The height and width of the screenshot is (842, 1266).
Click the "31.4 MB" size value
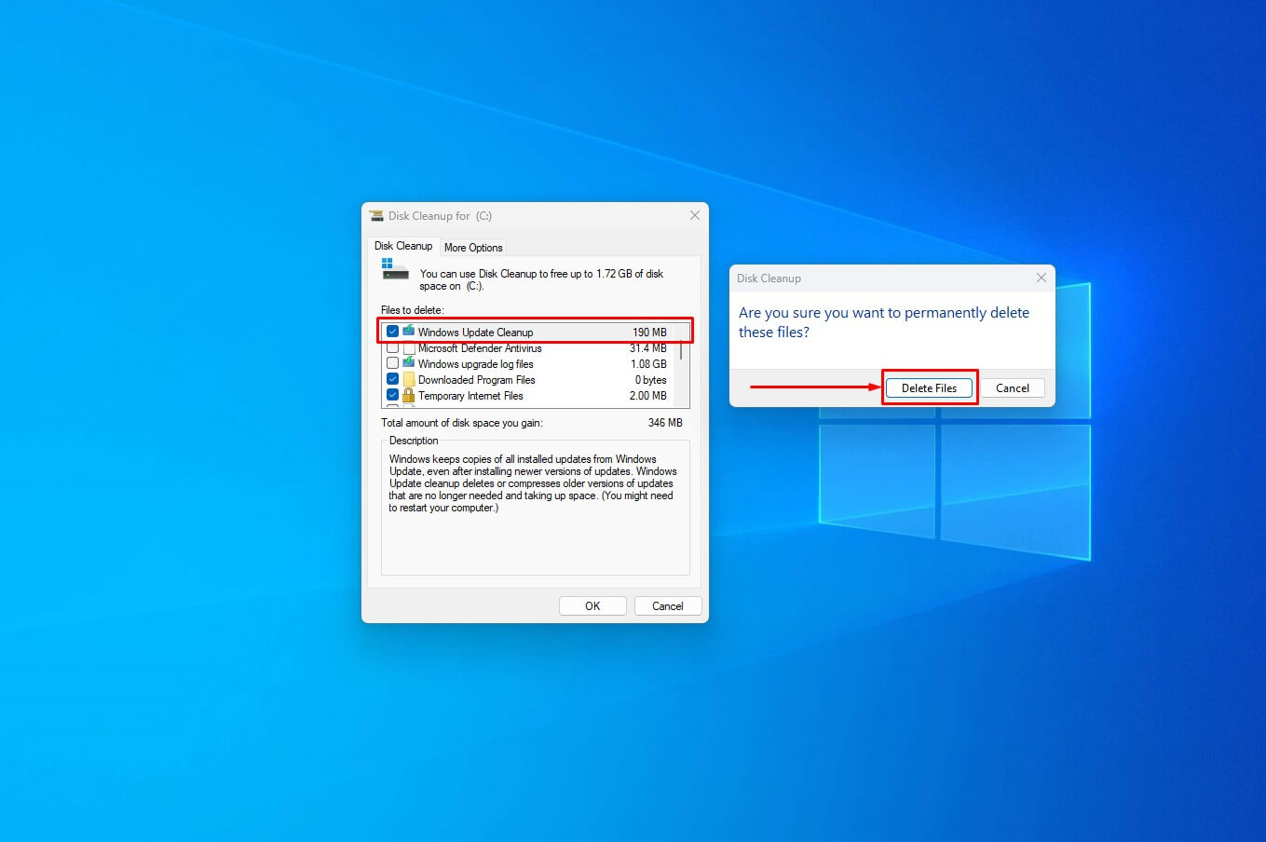coord(648,348)
